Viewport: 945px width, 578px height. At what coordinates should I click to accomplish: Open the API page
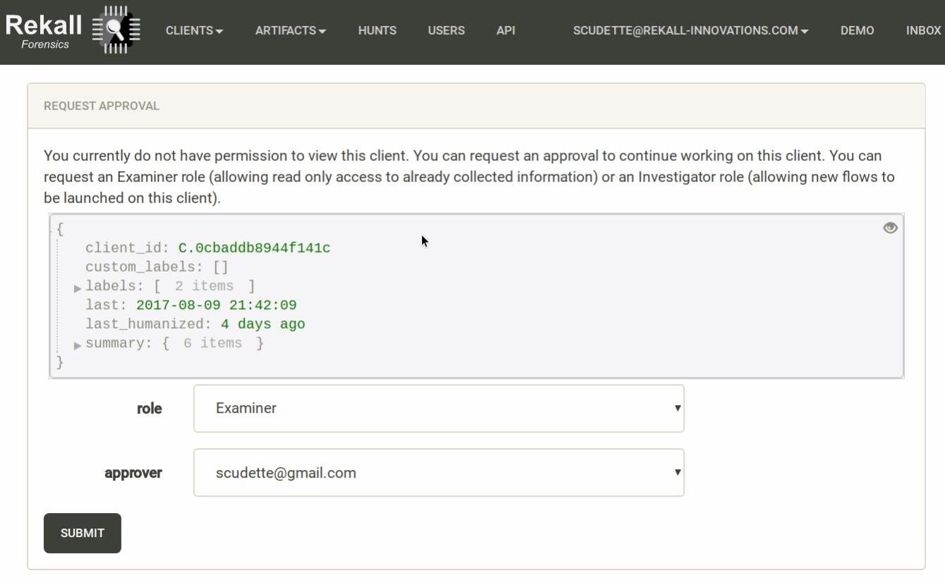point(506,30)
